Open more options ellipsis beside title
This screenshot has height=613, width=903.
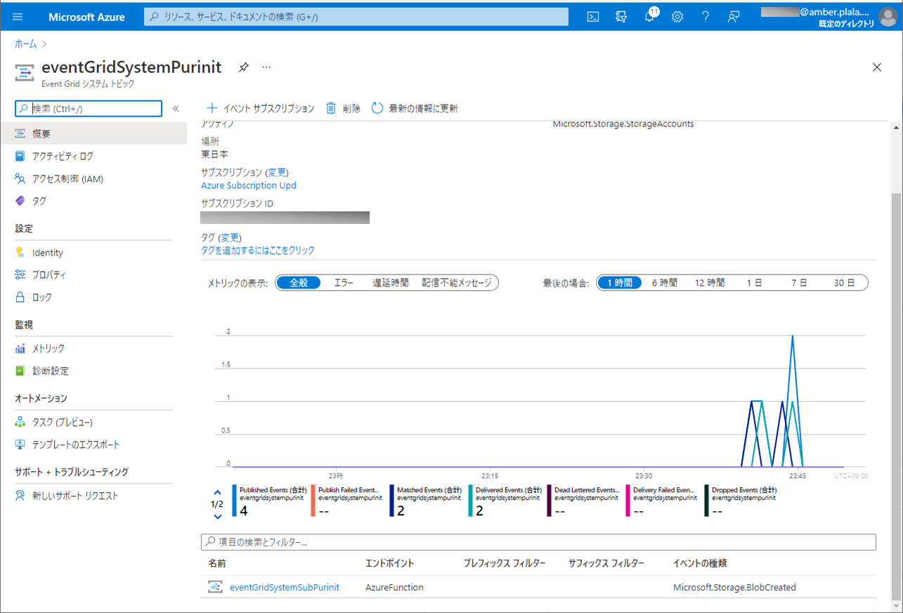tap(266, 67)
